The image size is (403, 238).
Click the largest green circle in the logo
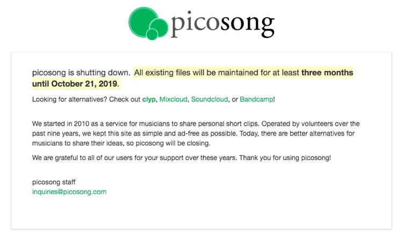142,21
